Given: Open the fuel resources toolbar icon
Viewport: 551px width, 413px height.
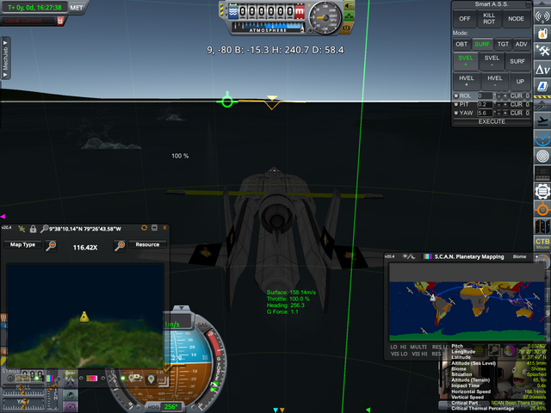Looking at the screenshot, I should pyautogui.click(x=542, y=34).
